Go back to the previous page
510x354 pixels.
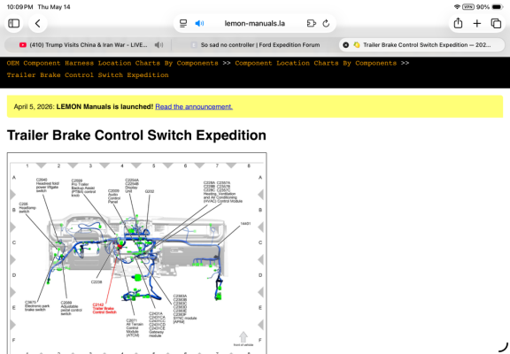tap(38, 23)
